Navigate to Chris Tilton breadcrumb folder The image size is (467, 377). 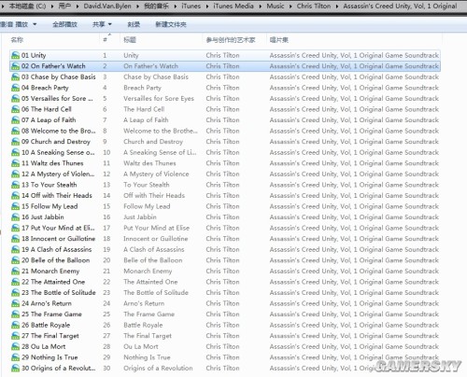click(314, 6)
